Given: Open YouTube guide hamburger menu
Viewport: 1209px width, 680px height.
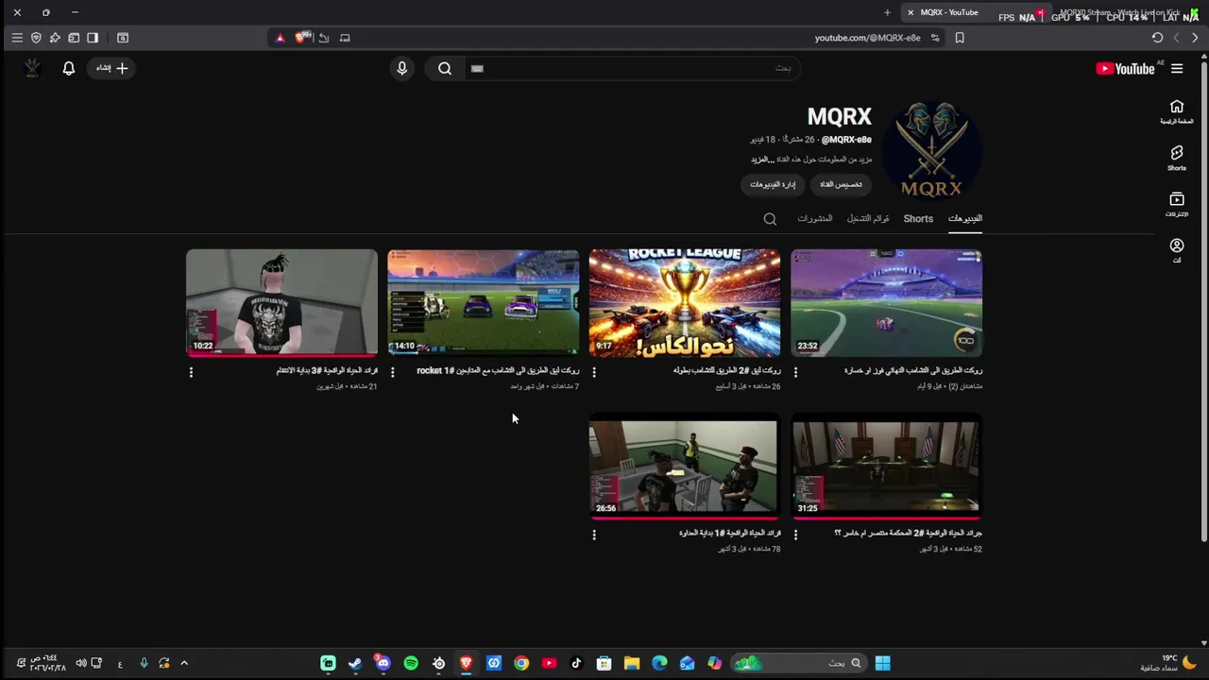Looking at the screenshot, I should click(x=1177, y=68).
